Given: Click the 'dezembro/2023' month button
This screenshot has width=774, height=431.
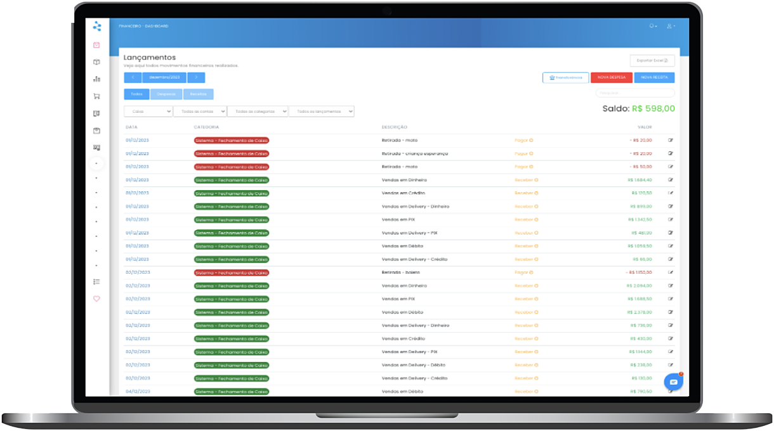Looking at the screenshot, I should pyautogui.click(x=164, y=77).
